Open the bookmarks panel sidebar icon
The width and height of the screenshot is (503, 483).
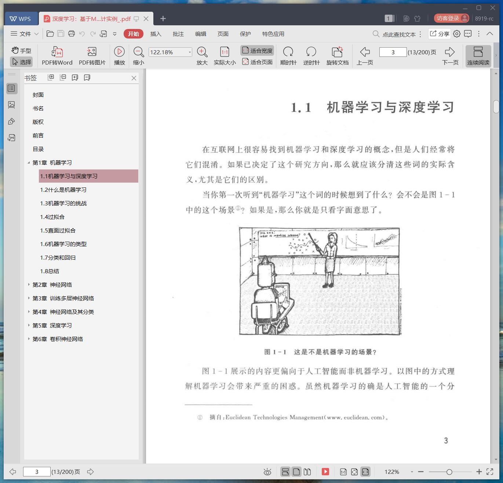[11, 88]
